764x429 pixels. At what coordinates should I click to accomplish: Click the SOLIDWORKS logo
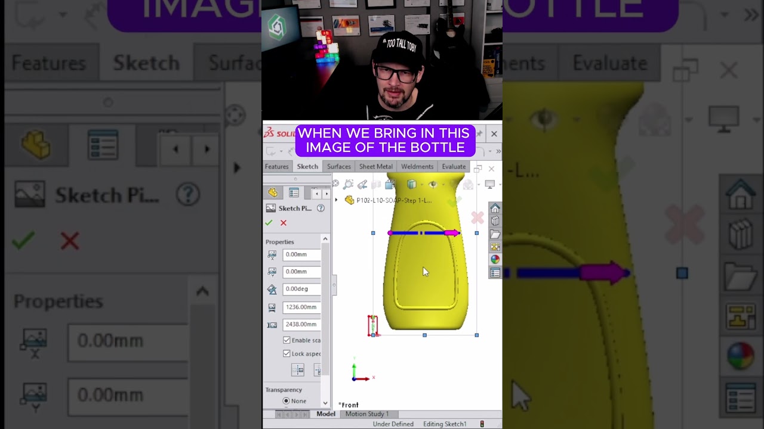[280, 133]
